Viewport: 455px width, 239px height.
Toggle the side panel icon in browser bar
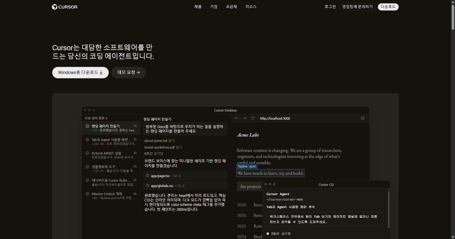pyautogui.click(x=363, y=118)
